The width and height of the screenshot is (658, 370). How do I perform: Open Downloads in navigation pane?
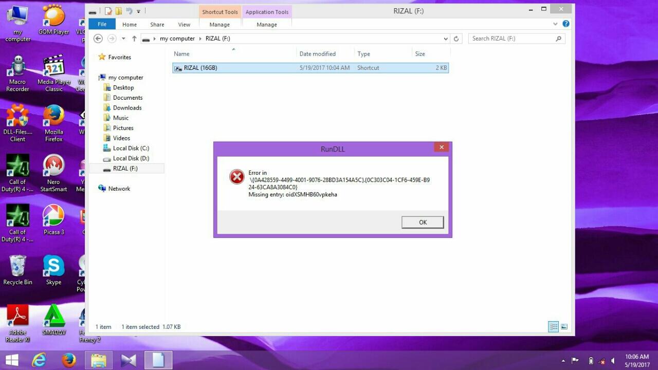127,108
